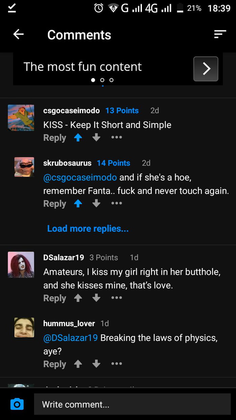Upvote skrubosaurus's reply

[78, 204]
